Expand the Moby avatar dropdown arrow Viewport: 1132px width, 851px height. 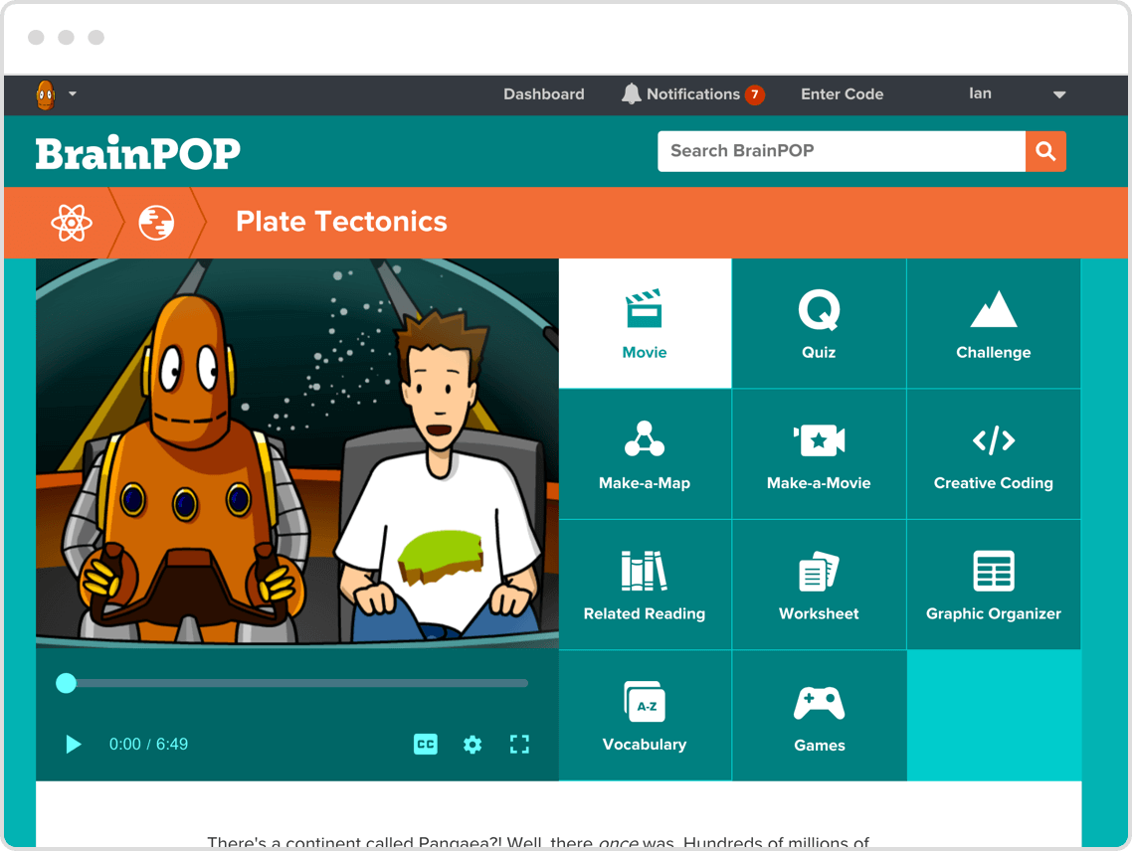tap(73, 94)
